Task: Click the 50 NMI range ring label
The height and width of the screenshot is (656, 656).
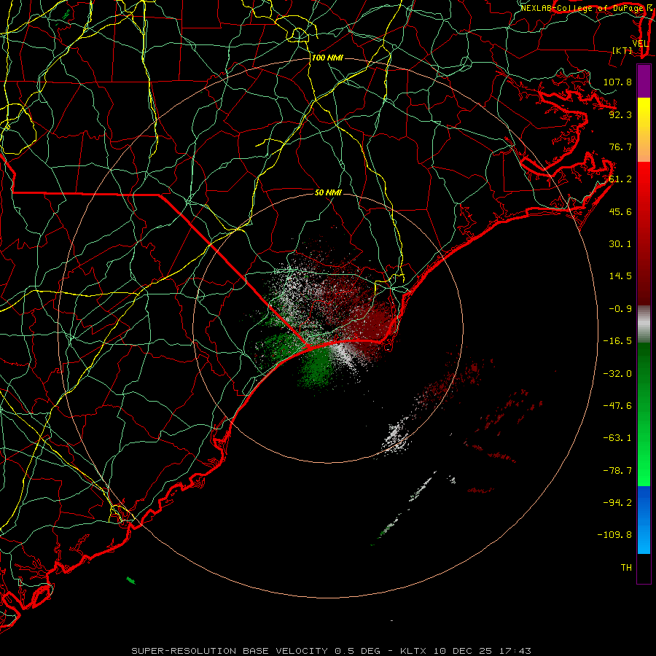Action: pos(329,192)
